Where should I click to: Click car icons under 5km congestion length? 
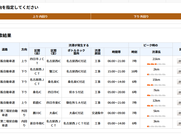[x=156, y=116]
